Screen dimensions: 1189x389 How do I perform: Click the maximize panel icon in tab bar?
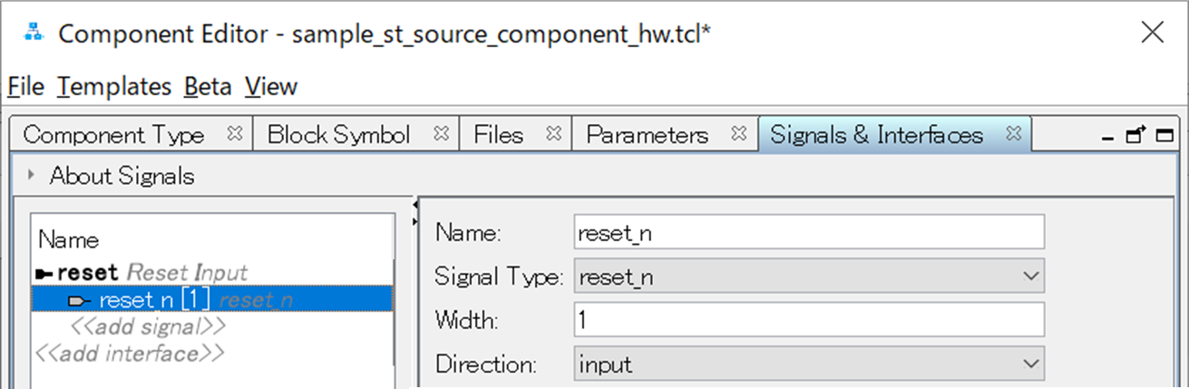coord(1163,135)
